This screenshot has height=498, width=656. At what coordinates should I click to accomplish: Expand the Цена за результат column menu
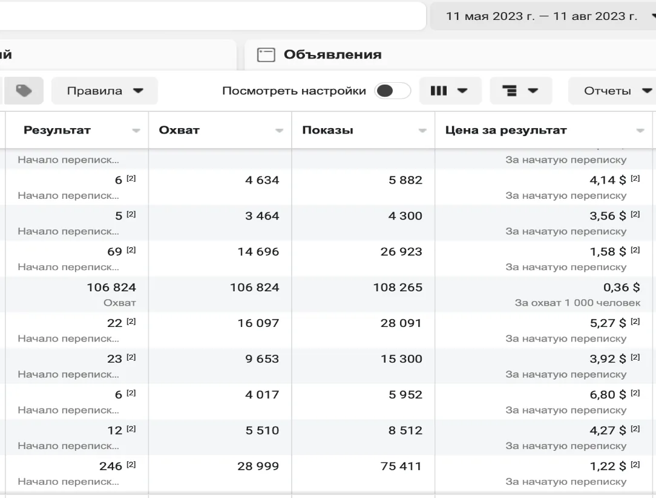640,131
